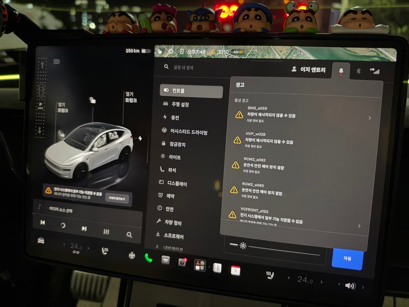Tap 열기 트렁크 to open trunk

pos(131,97)
